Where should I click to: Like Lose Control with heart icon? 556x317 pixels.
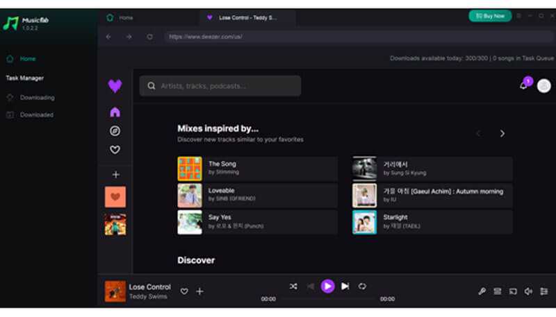point(184,291)
